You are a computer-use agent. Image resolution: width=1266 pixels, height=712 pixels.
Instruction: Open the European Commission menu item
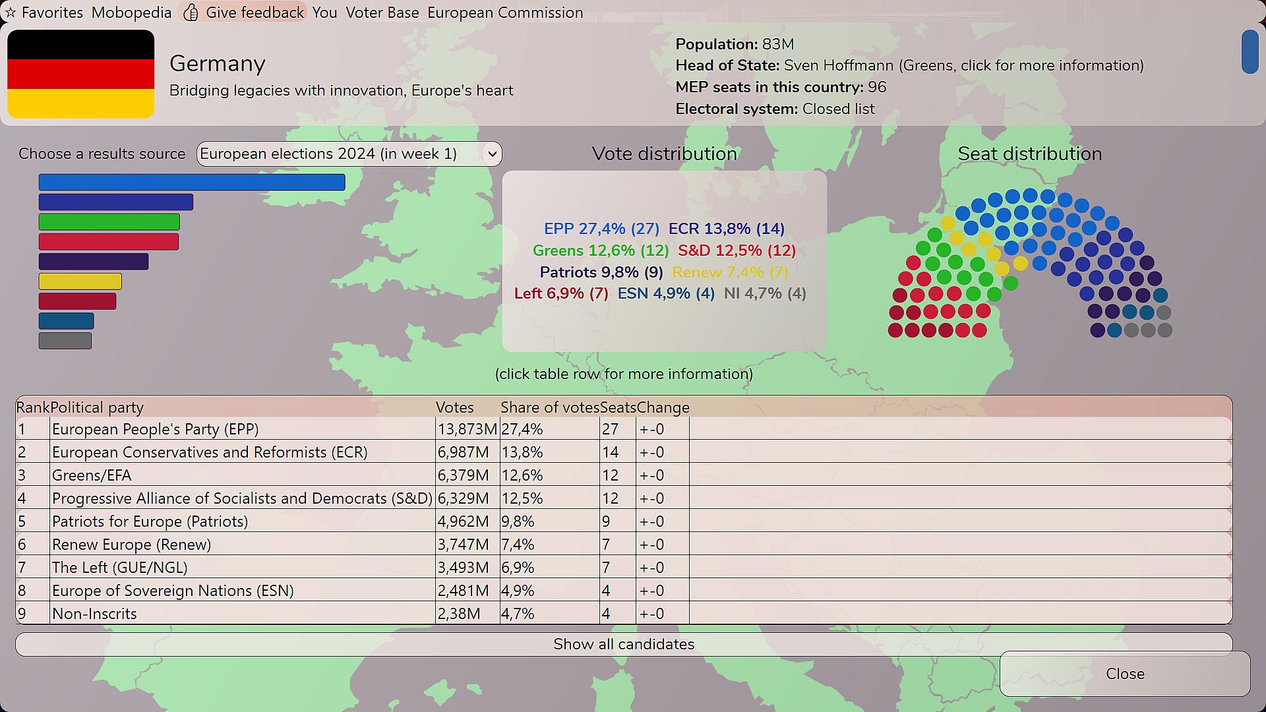(505, 13)
